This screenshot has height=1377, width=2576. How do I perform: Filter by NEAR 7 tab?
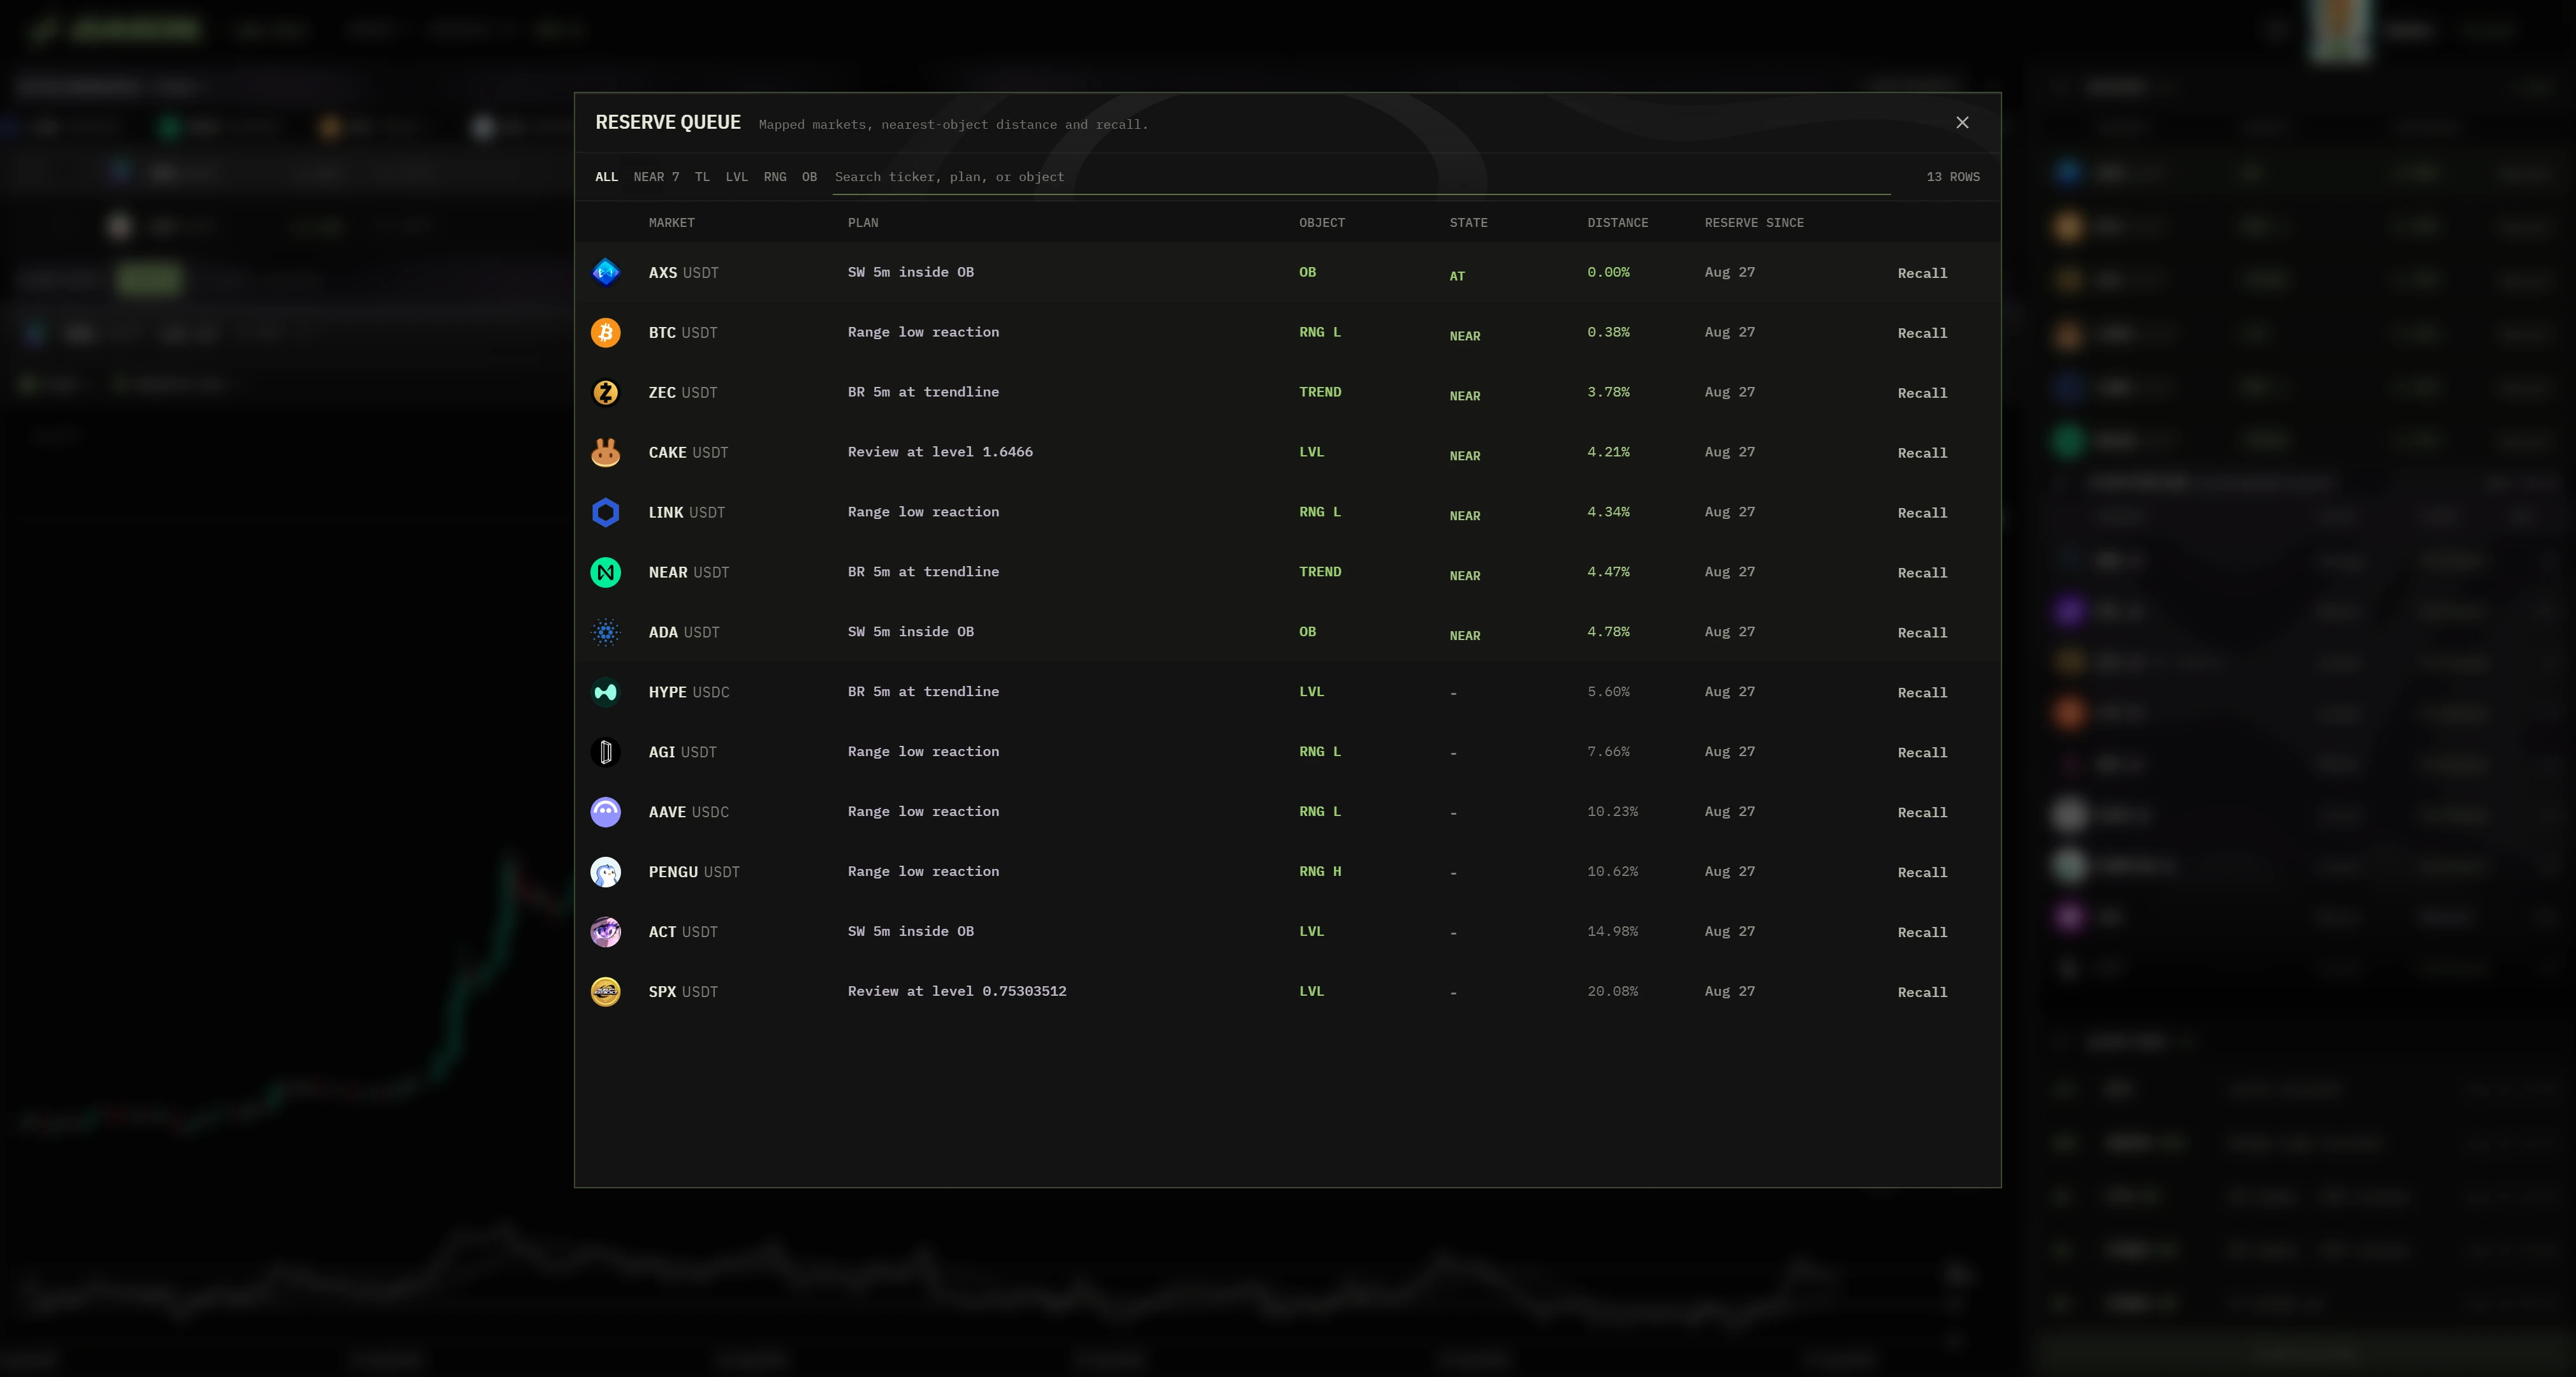[x=656, y=177]
